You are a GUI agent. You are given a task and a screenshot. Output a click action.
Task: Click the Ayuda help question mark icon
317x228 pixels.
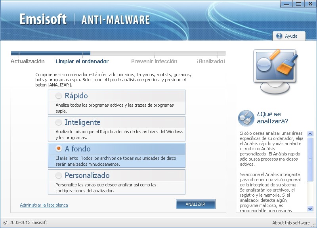pos(279,36)
